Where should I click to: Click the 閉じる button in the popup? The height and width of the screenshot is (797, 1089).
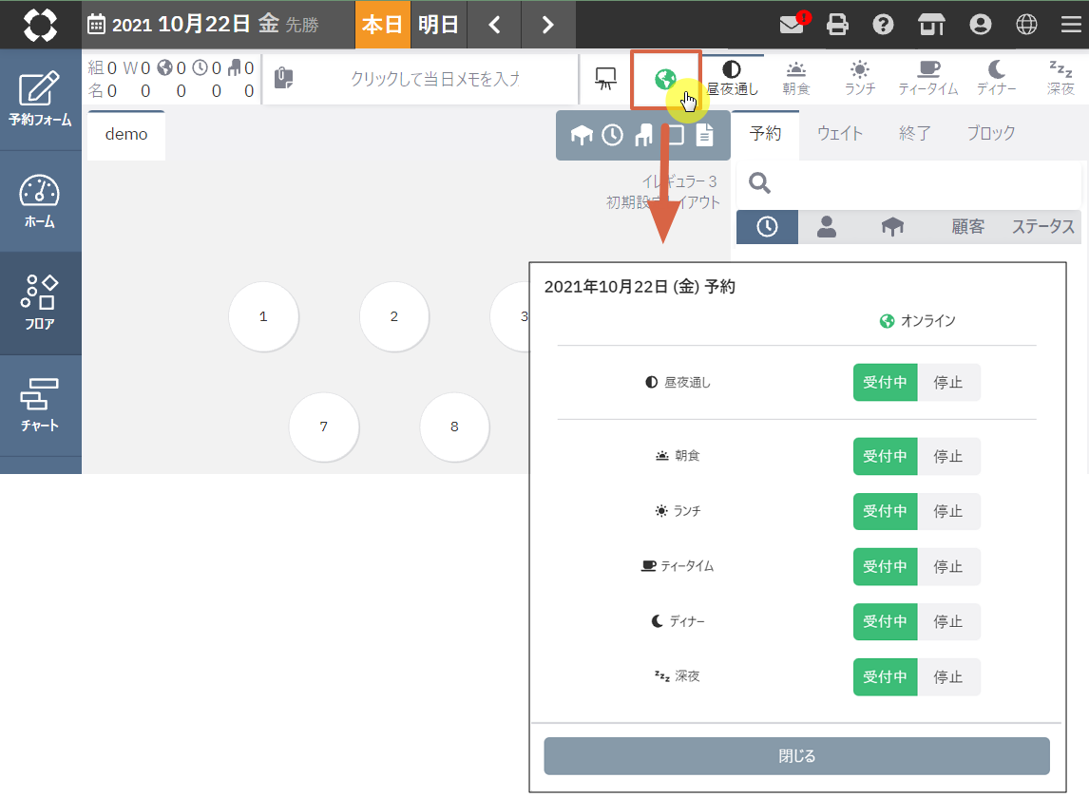796,756
